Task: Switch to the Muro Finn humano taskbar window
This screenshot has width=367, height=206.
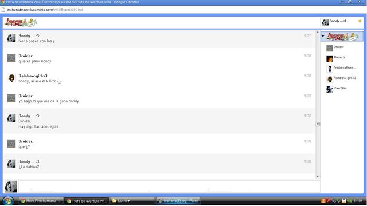Action: 40,201
